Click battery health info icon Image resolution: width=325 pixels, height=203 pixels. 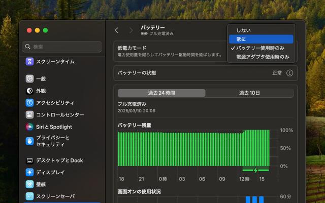point(290,73)
